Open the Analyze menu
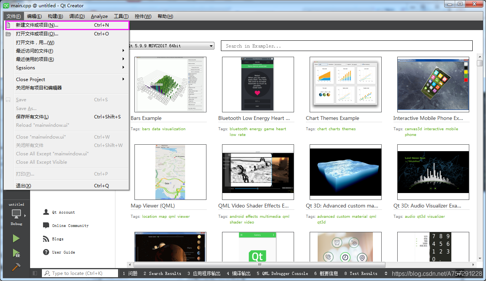Viewport: 486px width, 281px height. coord(99,16)
